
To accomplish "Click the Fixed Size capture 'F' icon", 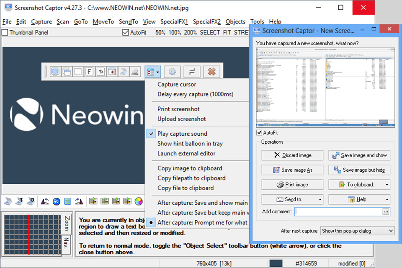I will (x=89, y=72).
